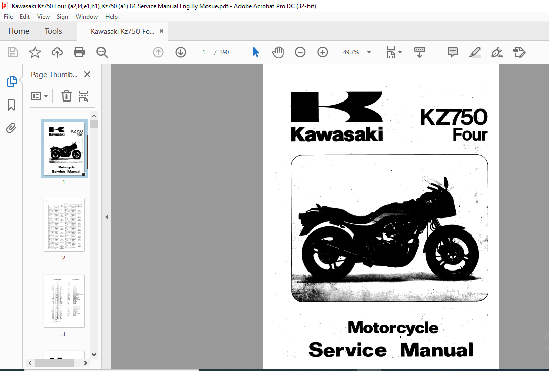
Task: Delete selected page thumbnail
Action: [66, 96]
